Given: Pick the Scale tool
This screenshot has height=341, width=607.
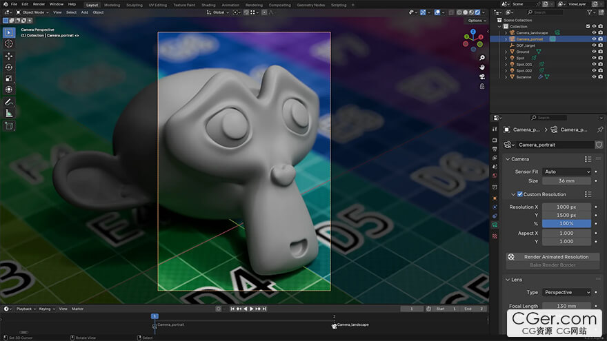Looking at the screenshot, I should (x=9, y=78).
